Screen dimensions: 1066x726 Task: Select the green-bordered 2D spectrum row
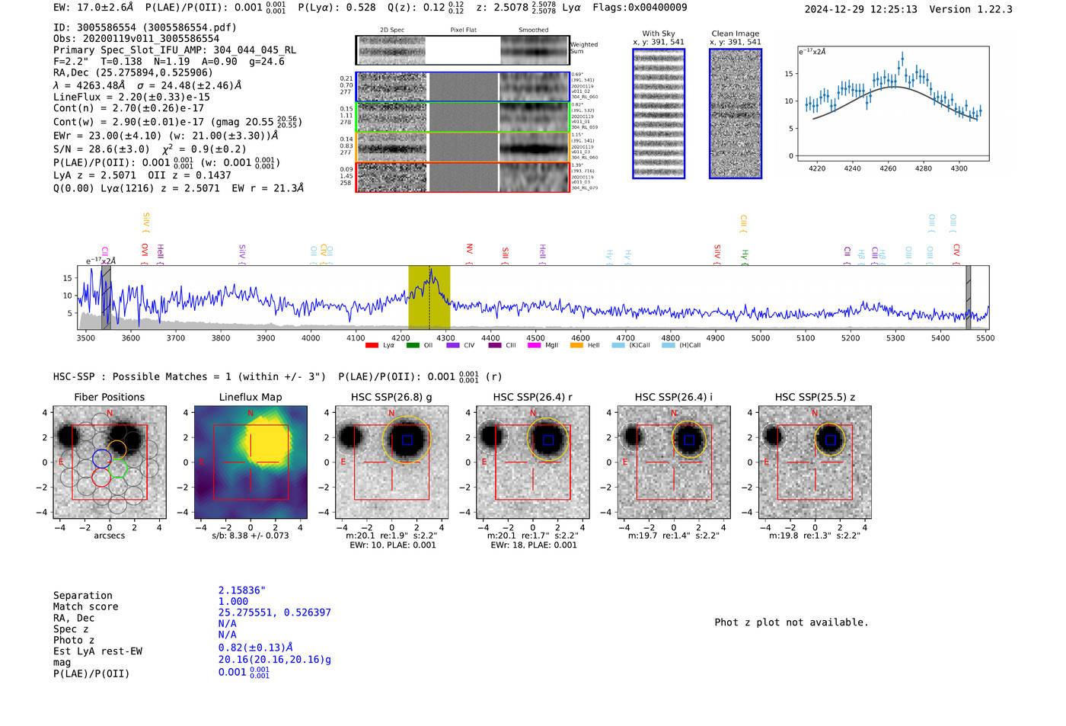tap(463, 117)
